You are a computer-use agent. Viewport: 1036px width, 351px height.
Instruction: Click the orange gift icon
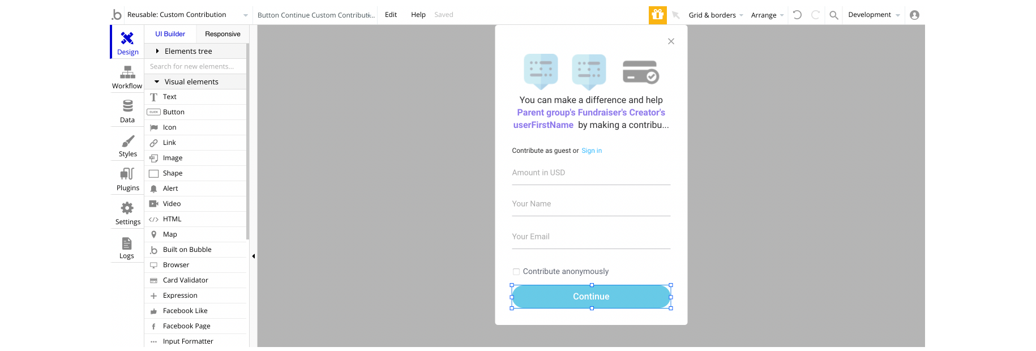pyautogui.click(x=657, y=15)
